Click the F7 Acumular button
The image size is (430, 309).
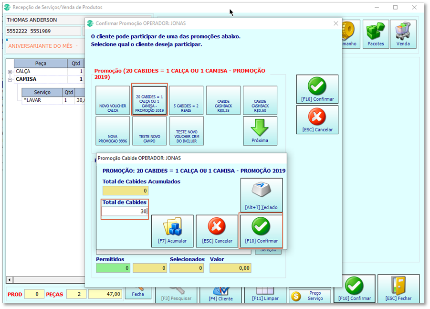pyautogui.click(x=172, y=231)
